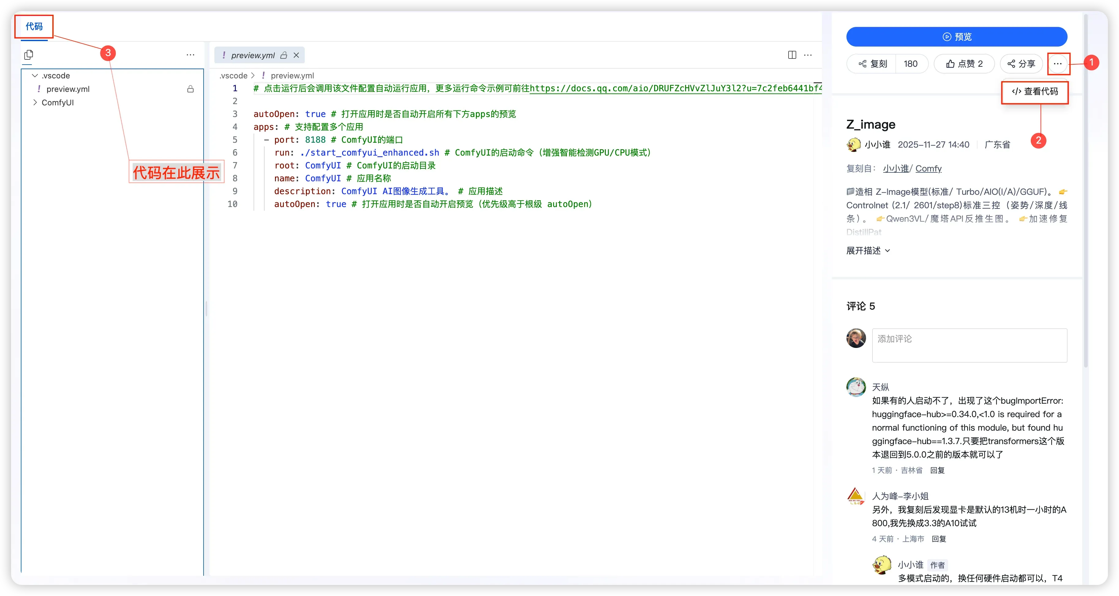Click the right sidebar vertical scrollbar

[1086, 191]
